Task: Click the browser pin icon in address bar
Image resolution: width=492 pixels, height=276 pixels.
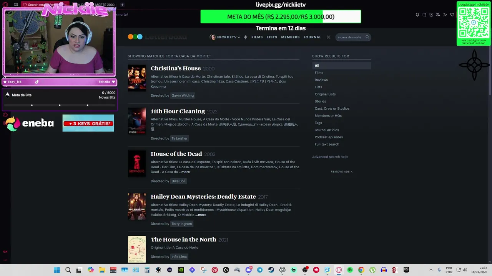Action: coord(417,15)
